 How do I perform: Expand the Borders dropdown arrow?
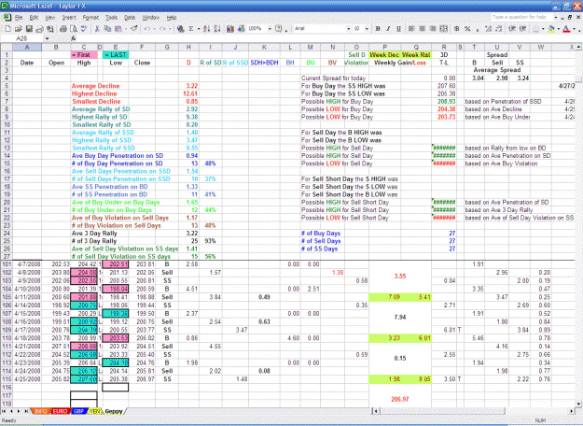click(543, 29)
